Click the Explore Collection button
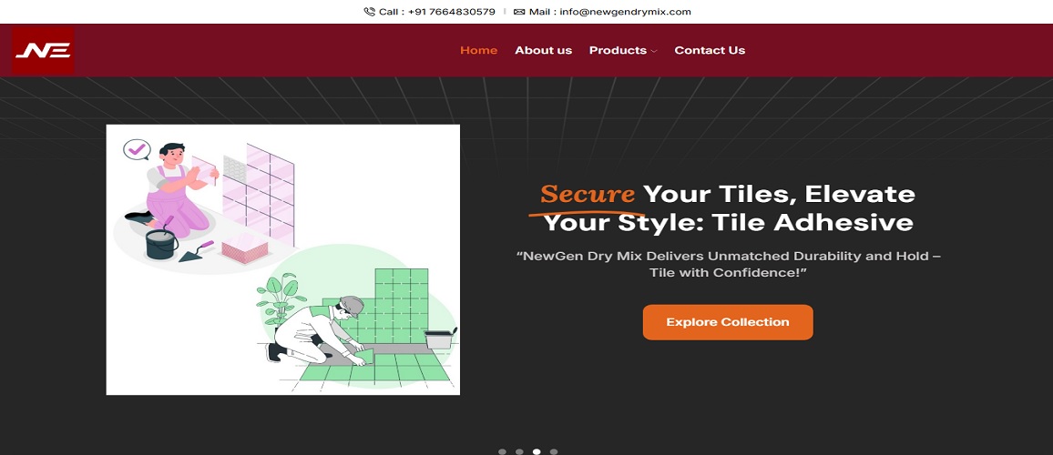 click(x=728, y=322)
